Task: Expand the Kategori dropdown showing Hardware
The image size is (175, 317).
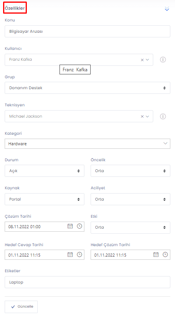Action: tap(87, 144)
